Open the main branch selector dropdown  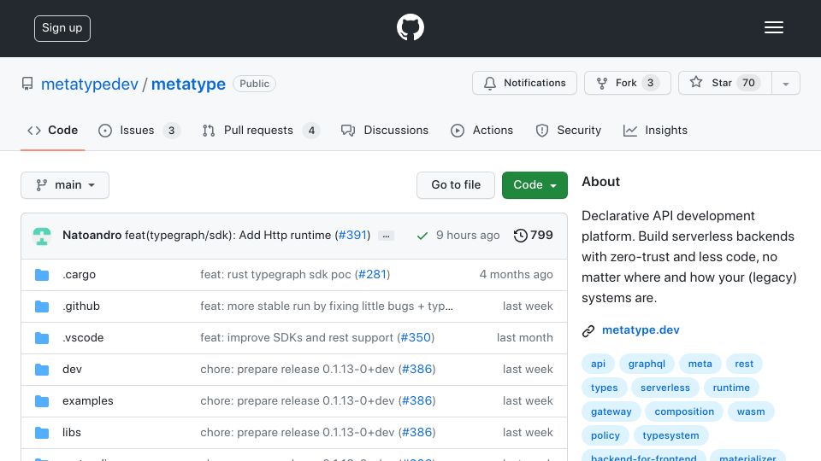[65, 185]
